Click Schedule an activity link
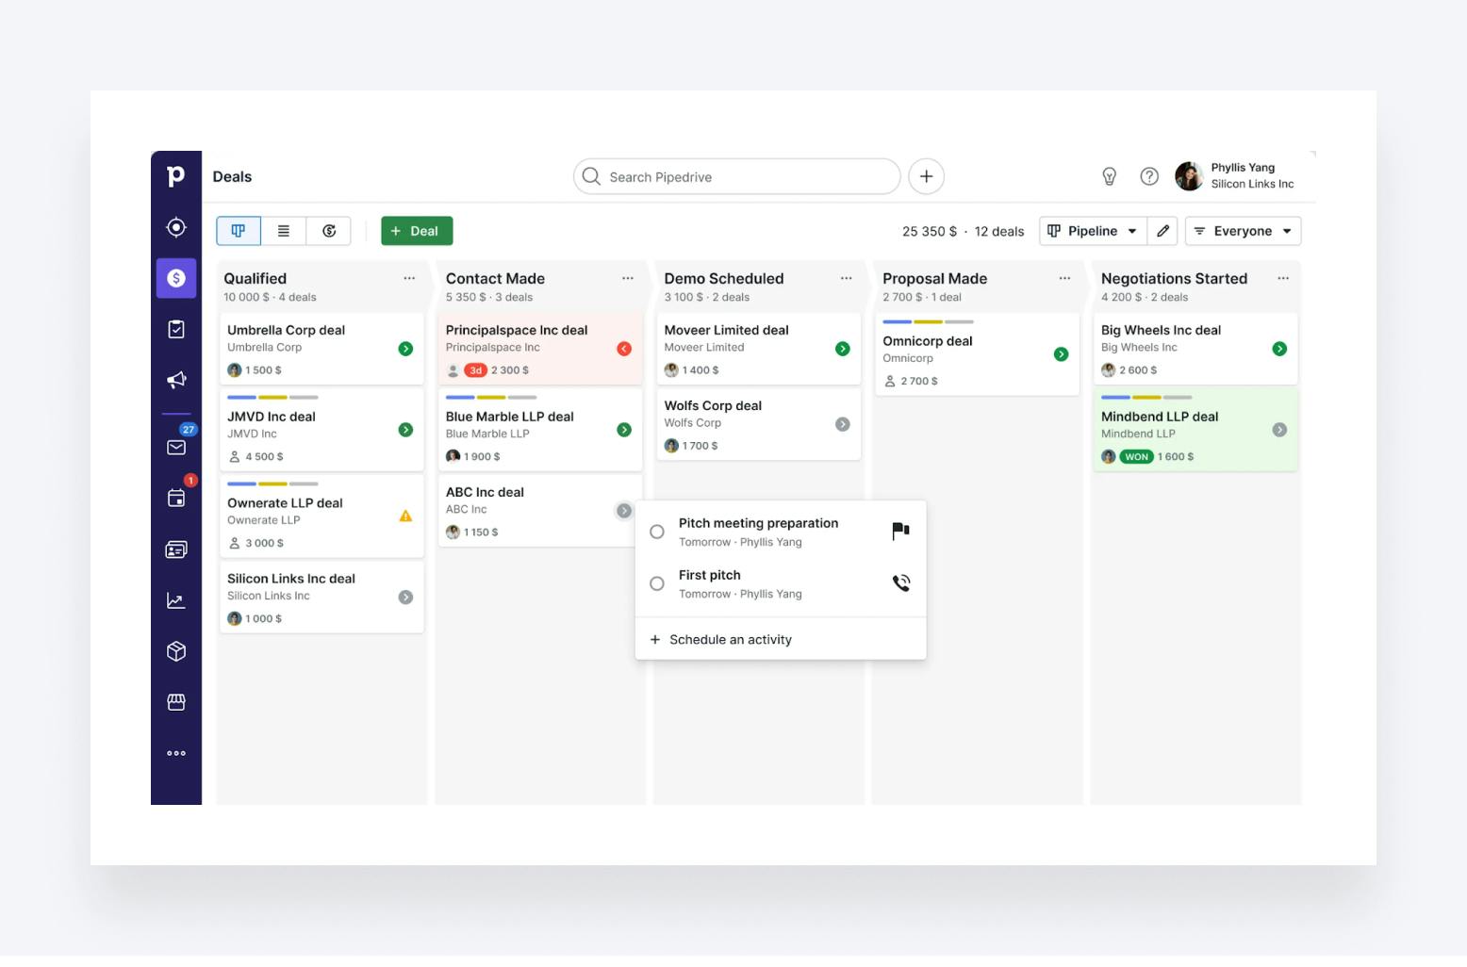Image resolution: width=1467 pixels, height=967 pixels. (x=730, y=639)
